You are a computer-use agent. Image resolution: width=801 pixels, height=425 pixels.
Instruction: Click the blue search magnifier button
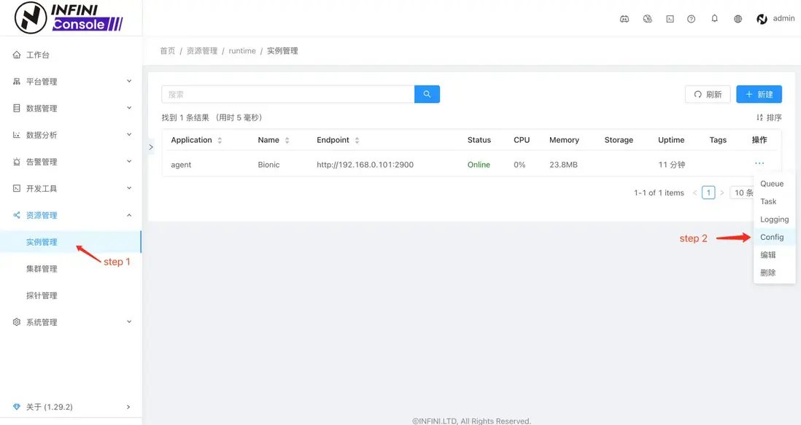pos(427,94)
